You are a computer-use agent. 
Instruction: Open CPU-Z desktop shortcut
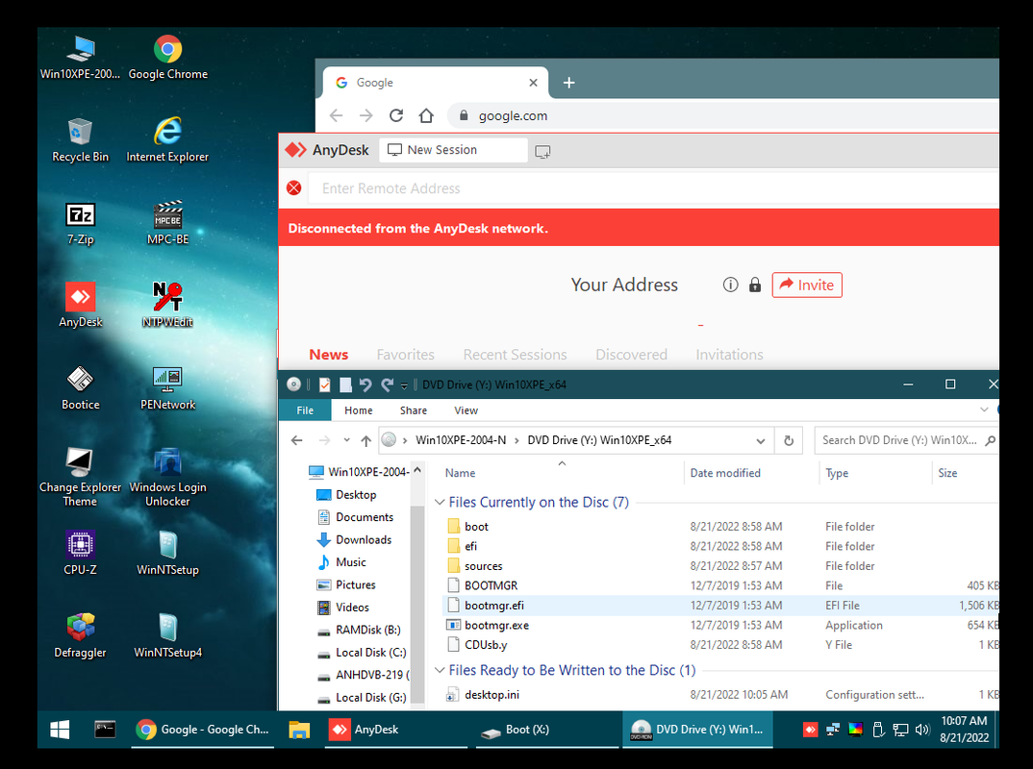click(x=81, y=554)
